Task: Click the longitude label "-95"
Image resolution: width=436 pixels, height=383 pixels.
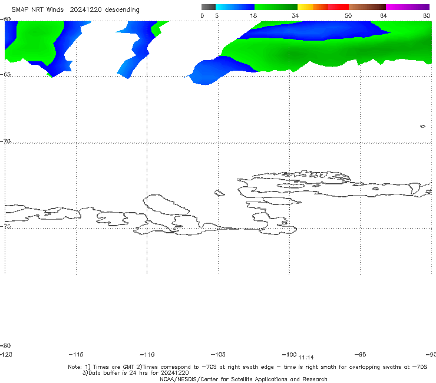Action: [361, 355]
